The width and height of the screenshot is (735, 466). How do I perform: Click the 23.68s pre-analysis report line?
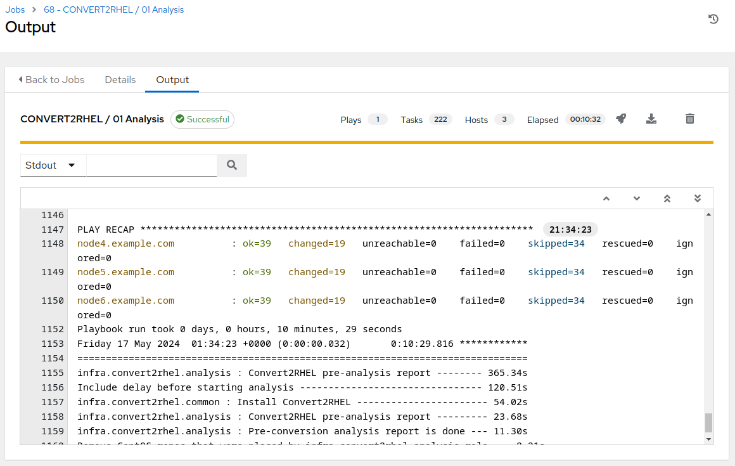[302, 417]
